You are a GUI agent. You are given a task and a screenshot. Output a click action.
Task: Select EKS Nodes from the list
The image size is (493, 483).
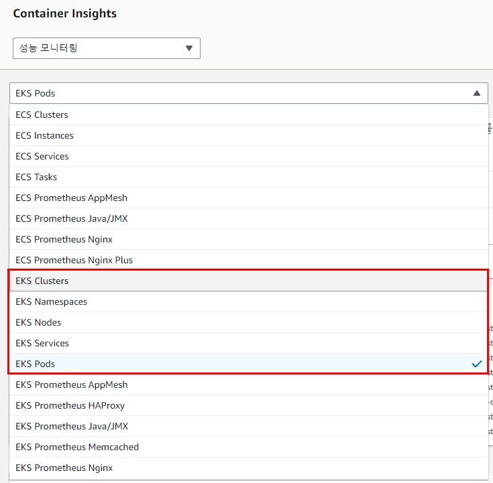tap(249, 322)
